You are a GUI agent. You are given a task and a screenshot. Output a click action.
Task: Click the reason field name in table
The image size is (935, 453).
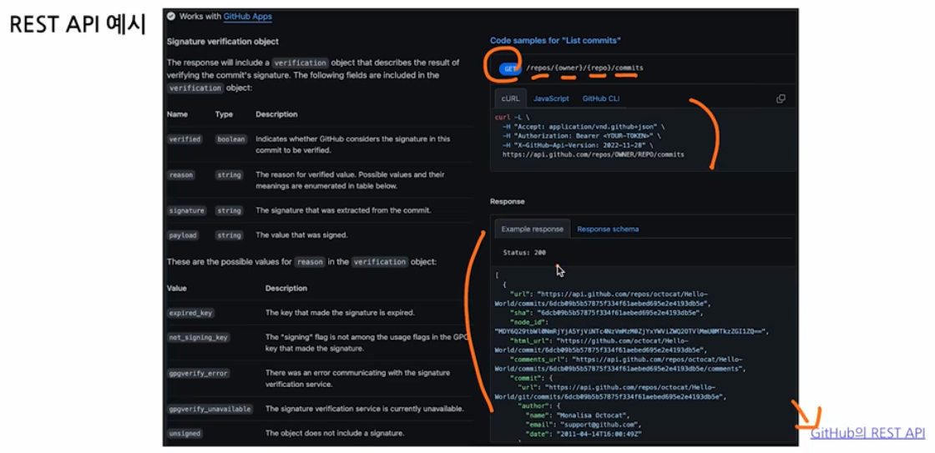pyautogui.click(x=180, y=175)
